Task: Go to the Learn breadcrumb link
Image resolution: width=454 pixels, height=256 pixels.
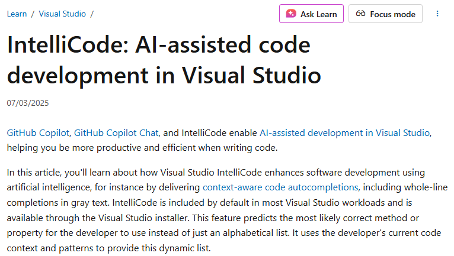Action: [x=17, y=14]
